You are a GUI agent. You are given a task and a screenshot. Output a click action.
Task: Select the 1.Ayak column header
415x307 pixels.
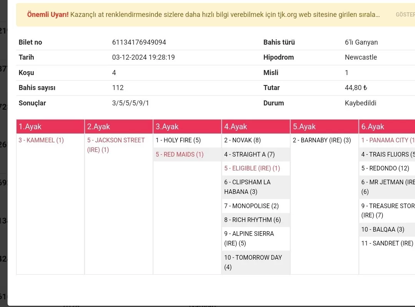pos(50,127)
